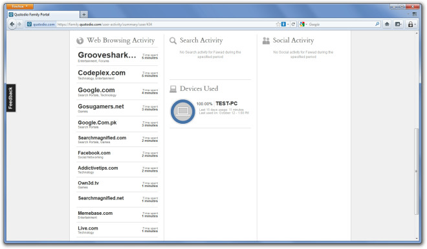Click the Web Browsing Activity heading
Screen dimensions: 427x249
click(120, 41)
